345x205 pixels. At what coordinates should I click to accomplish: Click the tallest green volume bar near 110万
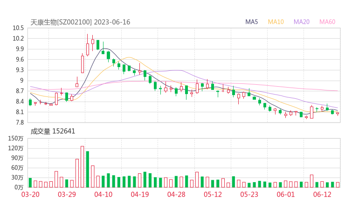pyautogui.click(x=88, y=170)
